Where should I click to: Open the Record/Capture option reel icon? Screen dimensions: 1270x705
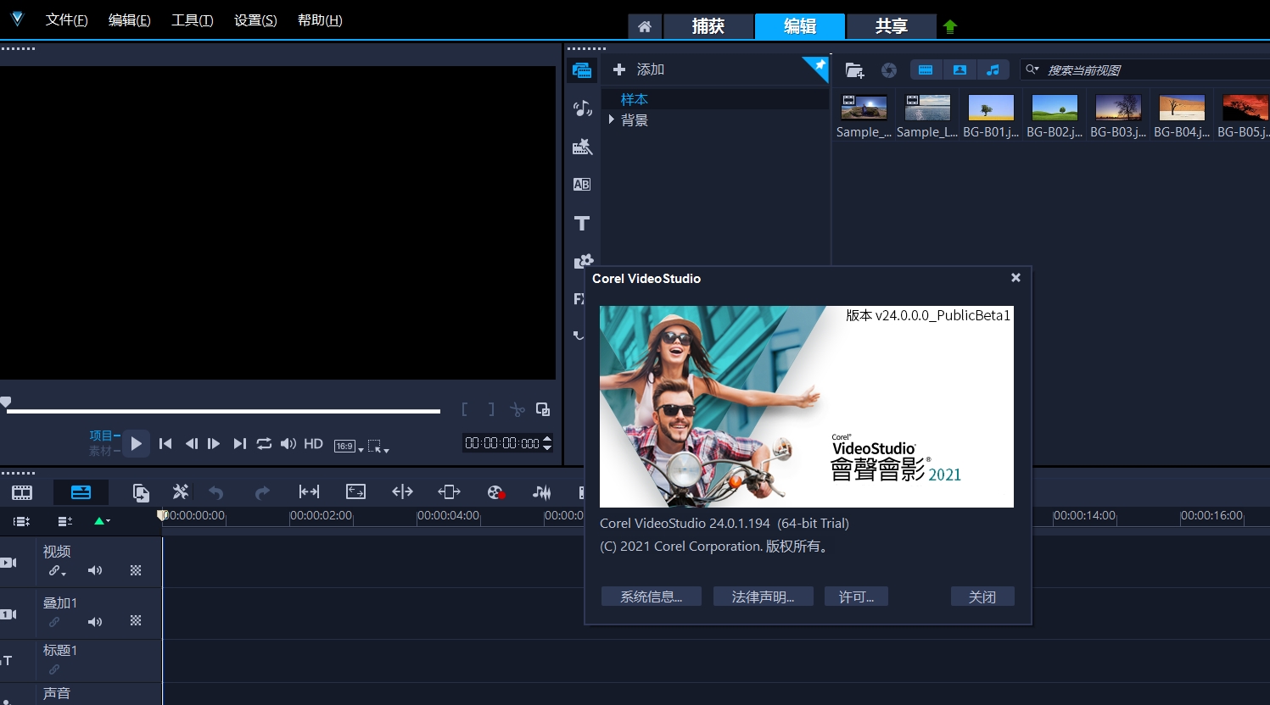(496, 492)
